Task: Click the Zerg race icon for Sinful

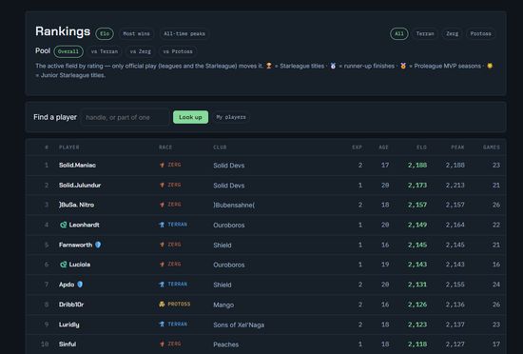Action: coord(162,344)
